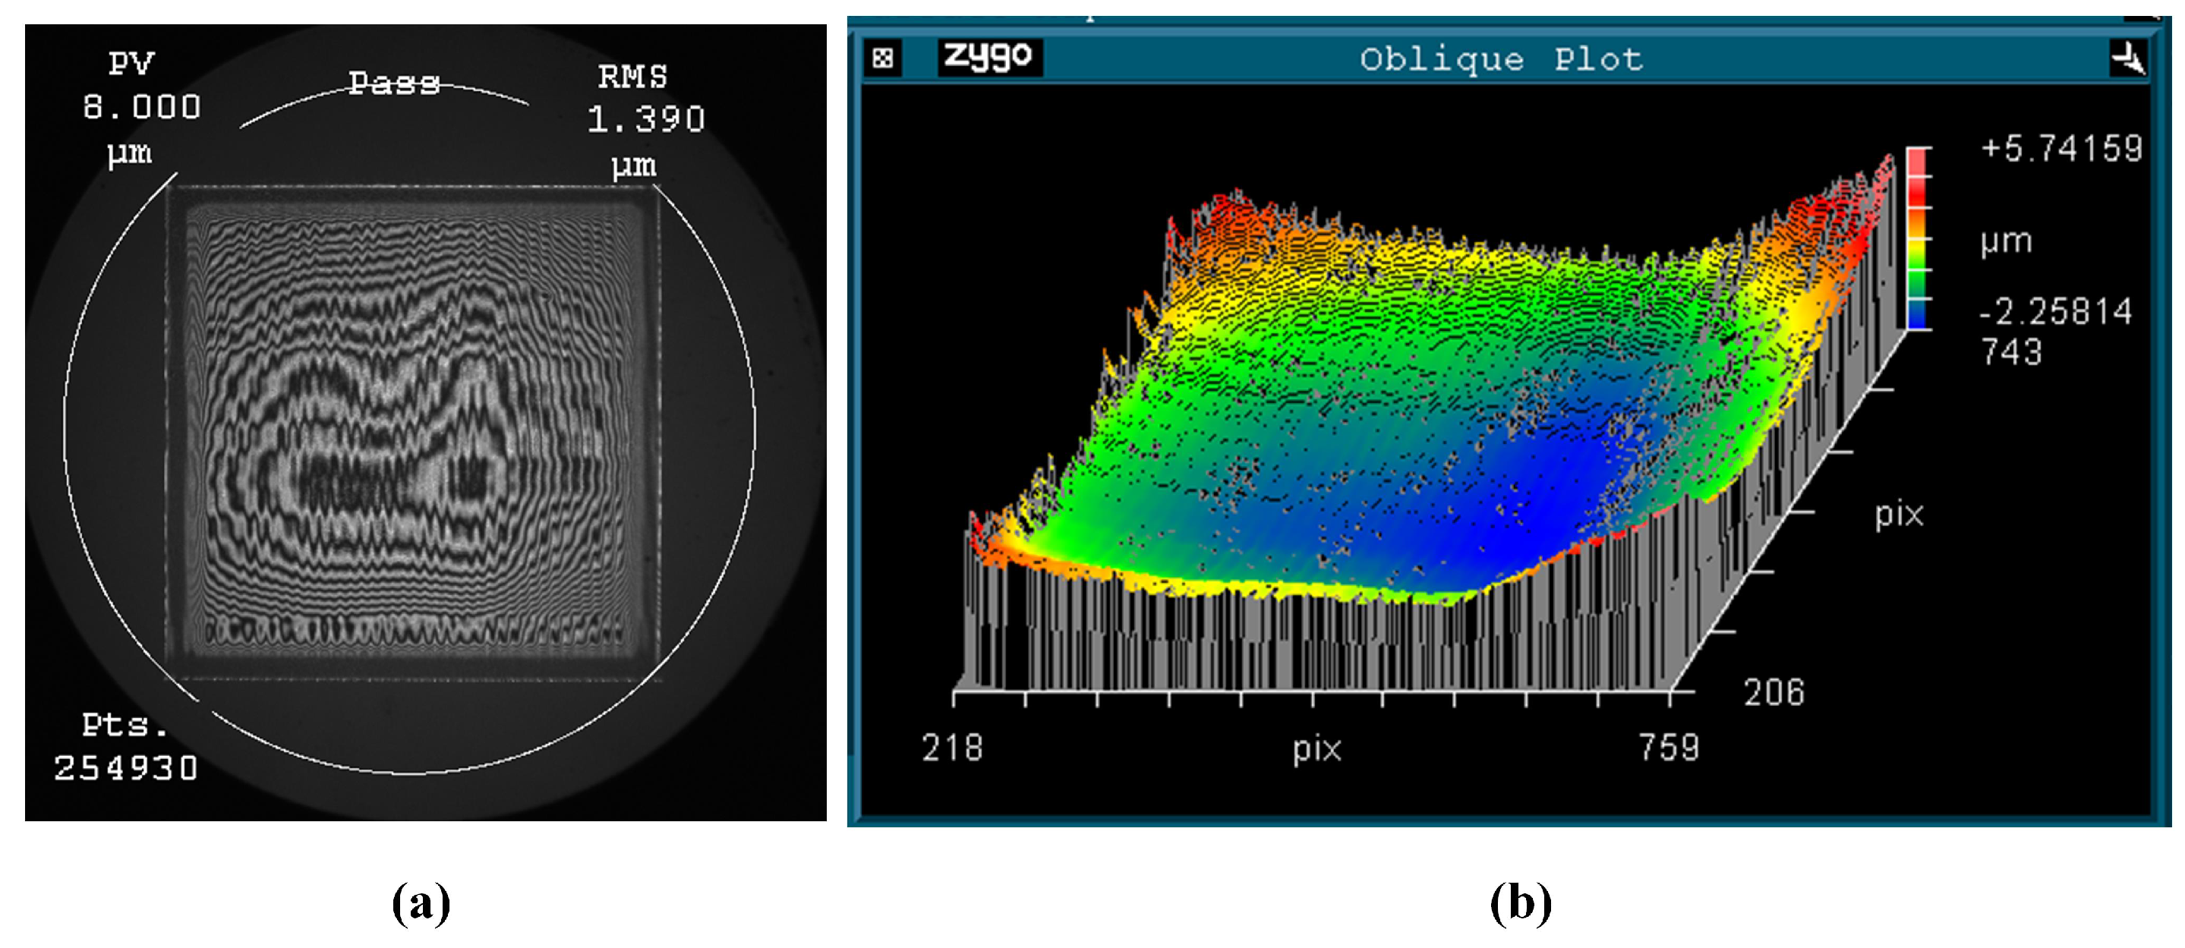This screenshot has width=2185, height=948.
Task: Click the RMS 1.390 readout
Action: click(x=645, y=118)
